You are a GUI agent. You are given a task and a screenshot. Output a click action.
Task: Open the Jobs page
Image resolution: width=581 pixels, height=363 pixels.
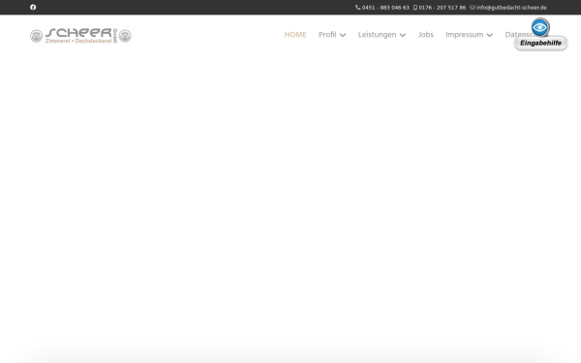[426, 35]
